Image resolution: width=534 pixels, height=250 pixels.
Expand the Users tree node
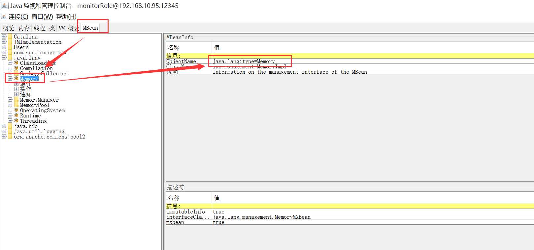pos(4,47)
